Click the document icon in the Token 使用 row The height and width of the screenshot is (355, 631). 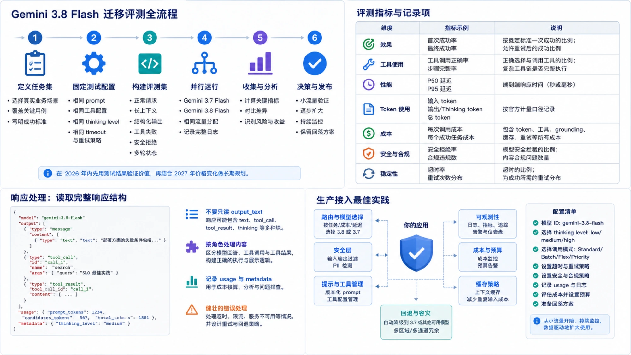(369, 109)
